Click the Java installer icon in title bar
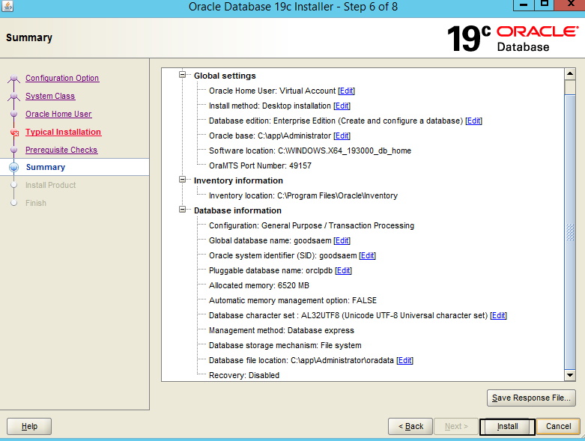 pyautogui.click(x=7, y=6)
